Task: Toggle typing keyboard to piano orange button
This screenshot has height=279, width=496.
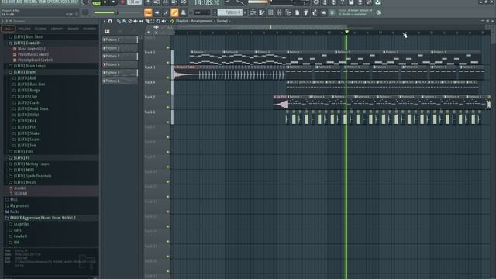Action: [148, 12]
